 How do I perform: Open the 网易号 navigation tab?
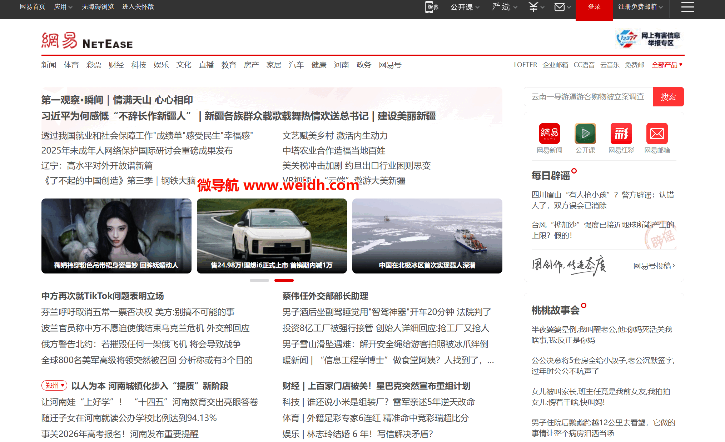[x=390, y=65]
